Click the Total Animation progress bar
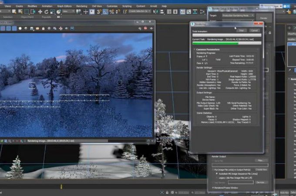296x196 pixels. click(227, 35)
